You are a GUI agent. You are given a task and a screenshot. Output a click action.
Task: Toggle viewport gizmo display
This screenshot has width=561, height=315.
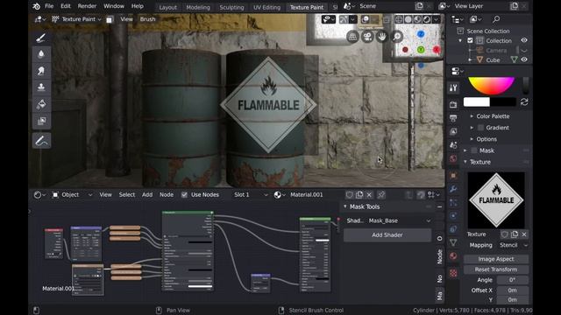[x=344, y=19]
